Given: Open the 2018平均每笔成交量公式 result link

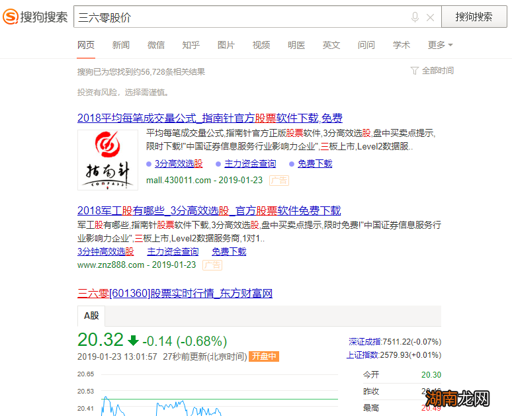Looking at the screenshot, I should [210, 118].
